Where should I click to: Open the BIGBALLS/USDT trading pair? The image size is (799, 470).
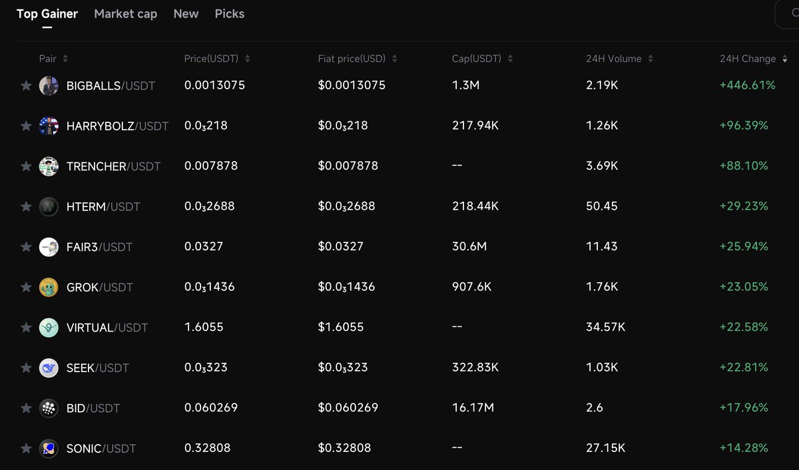tap(111, 85)
